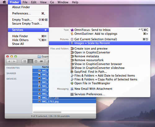Click Get Current Selection icon

coord(72,39)
